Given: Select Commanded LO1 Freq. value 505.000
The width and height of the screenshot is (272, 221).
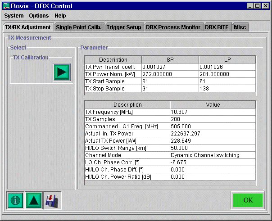Looking at the screenshot, I should tap(213, 126).
